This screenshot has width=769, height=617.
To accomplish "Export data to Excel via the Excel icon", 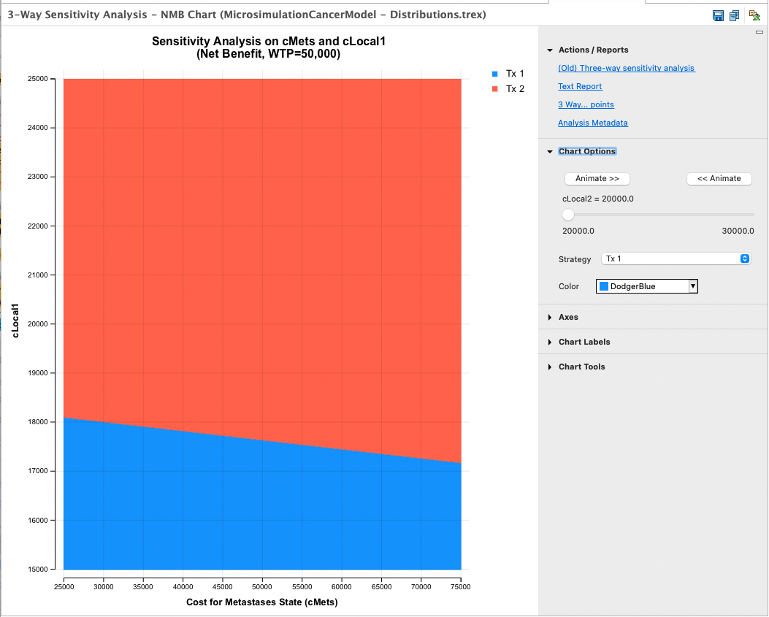I will [754, 14].
